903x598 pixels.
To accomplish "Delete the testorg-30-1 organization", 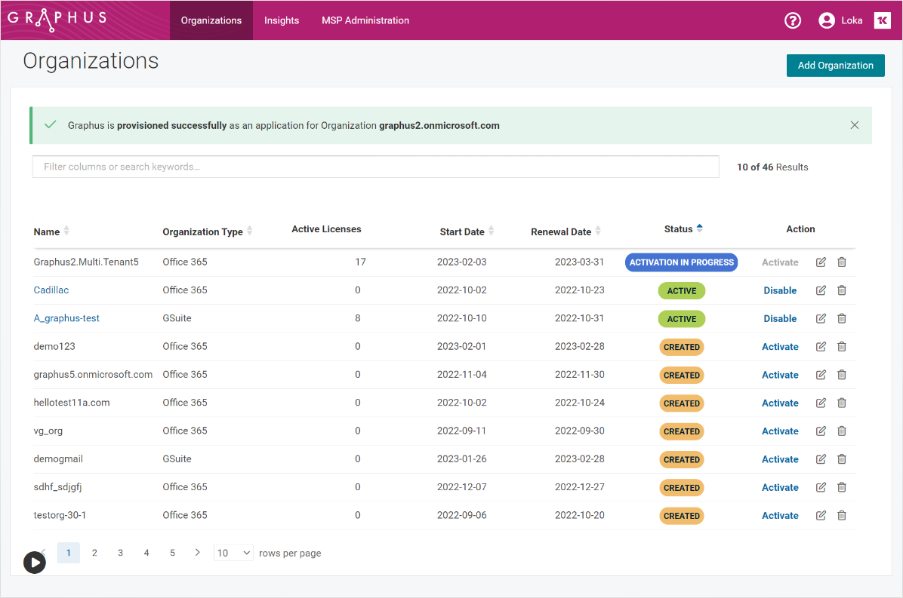I will 841,516.
